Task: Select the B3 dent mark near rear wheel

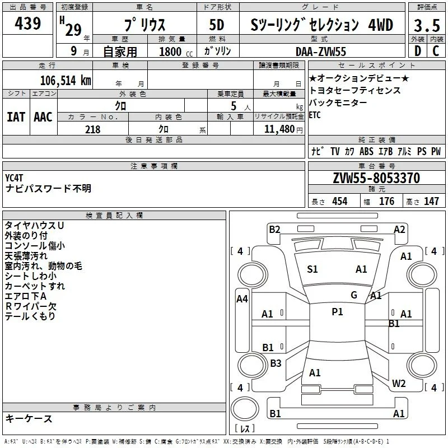Action: 276,363
